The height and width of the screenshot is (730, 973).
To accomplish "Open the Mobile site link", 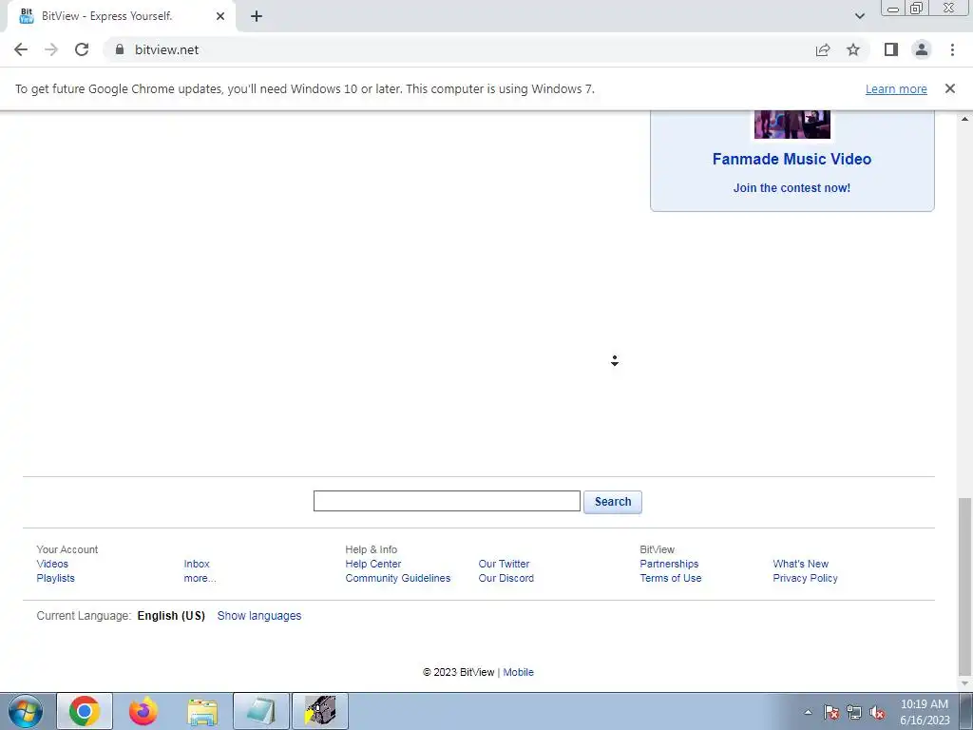I will tap(518, 672).
